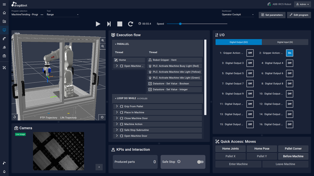Viewport: 314px width, 176px height.
Task: Click the Robot Gripper - Vent block icon
Action: click(x=150, y=60)
